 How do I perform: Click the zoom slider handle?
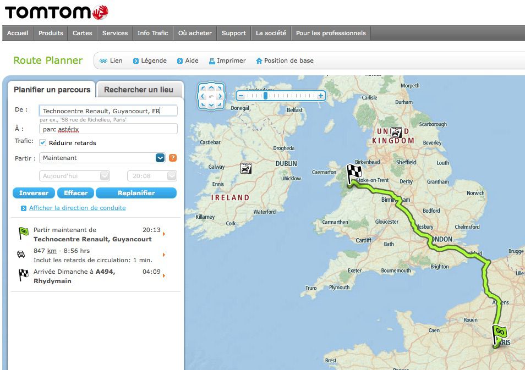pyautogui.click(x=265, y=96)
